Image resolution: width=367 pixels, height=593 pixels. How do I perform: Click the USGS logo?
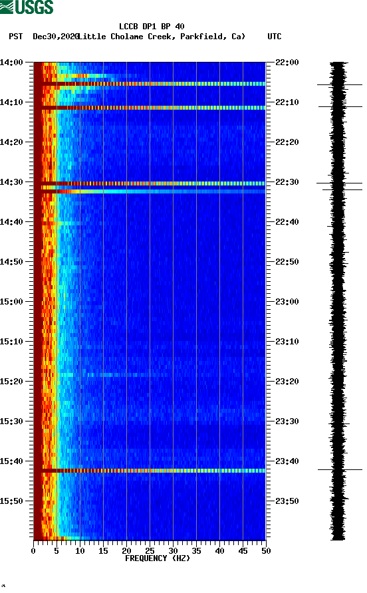(x=27, y=7)
